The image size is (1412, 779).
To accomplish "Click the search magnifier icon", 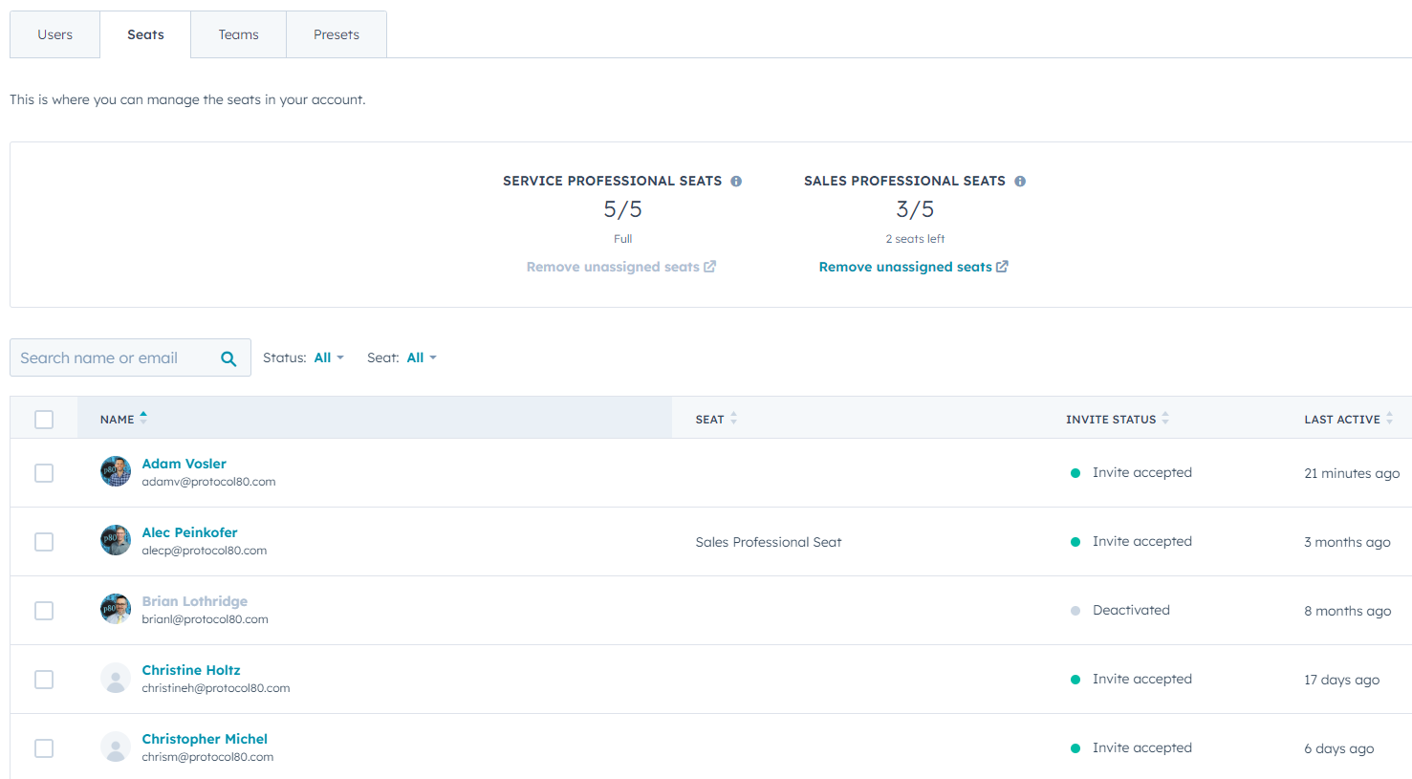I will pos(228,357).
